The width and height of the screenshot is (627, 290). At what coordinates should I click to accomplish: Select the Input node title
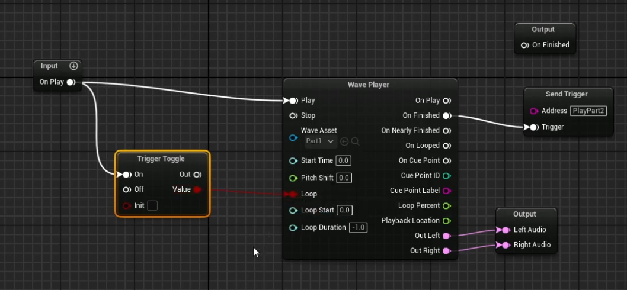pyautogui.click(x=49, y=66)
